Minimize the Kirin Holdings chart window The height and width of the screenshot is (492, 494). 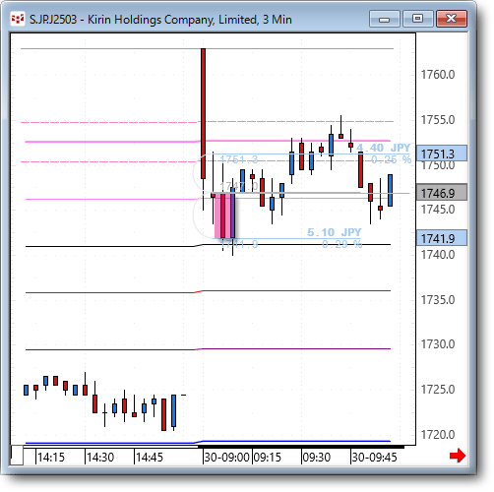tap(384, 19)
